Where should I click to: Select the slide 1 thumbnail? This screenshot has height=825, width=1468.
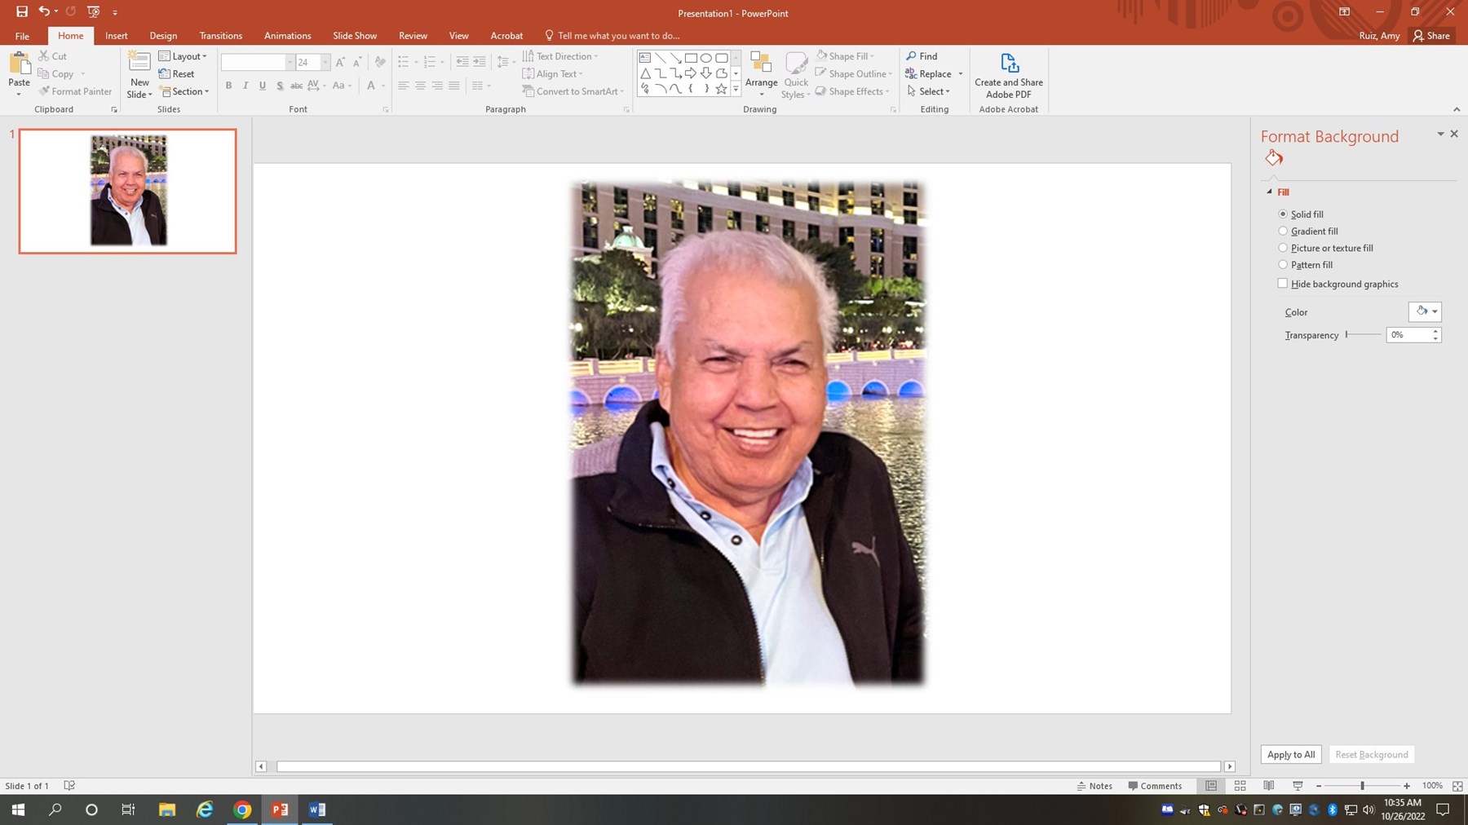(x=126, y=191)
